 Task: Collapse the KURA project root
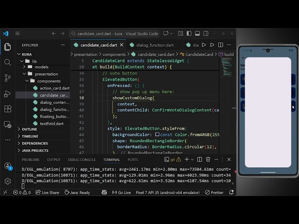[x=43, y=54]
